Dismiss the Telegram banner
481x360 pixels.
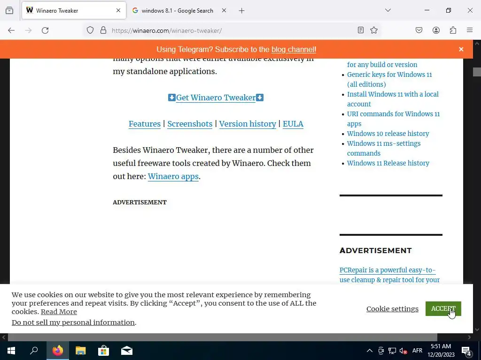coord(461,49)
